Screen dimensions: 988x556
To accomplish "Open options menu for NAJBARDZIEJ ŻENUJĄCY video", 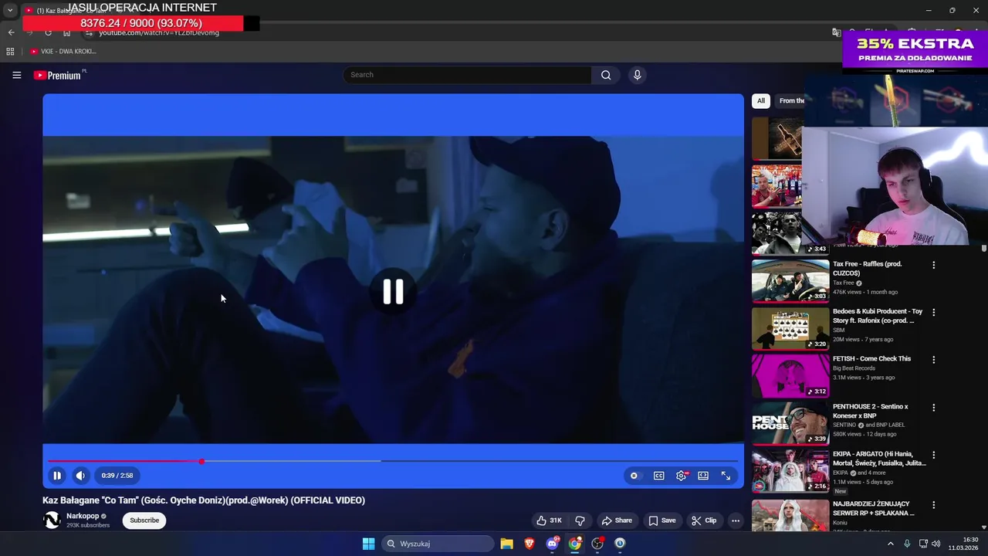I will pyautogui.click(x=933, y=505).
